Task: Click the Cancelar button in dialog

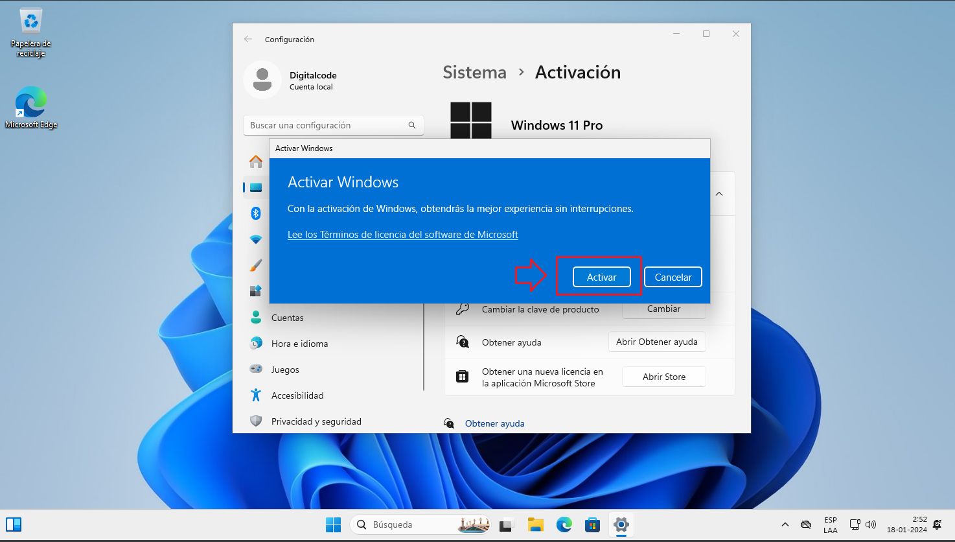Action: pos(673,277)
